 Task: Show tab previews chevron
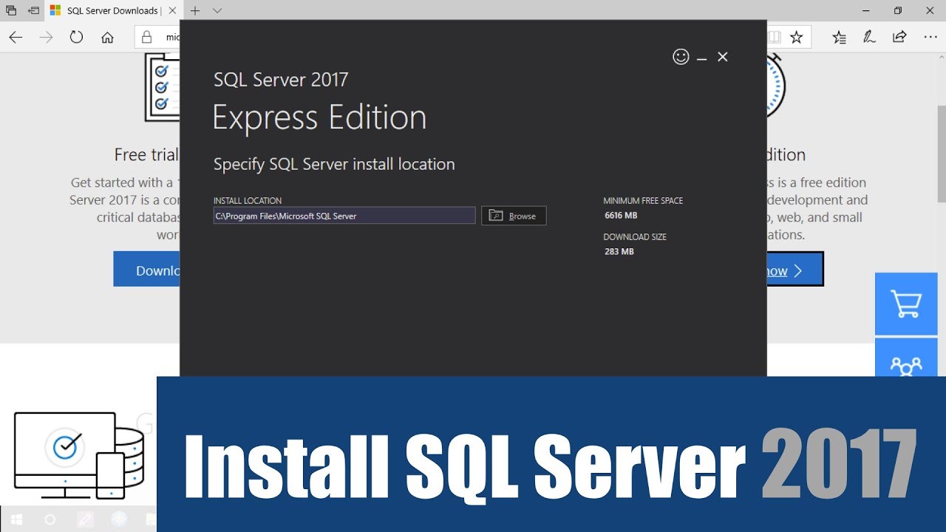tap(217, 10)
